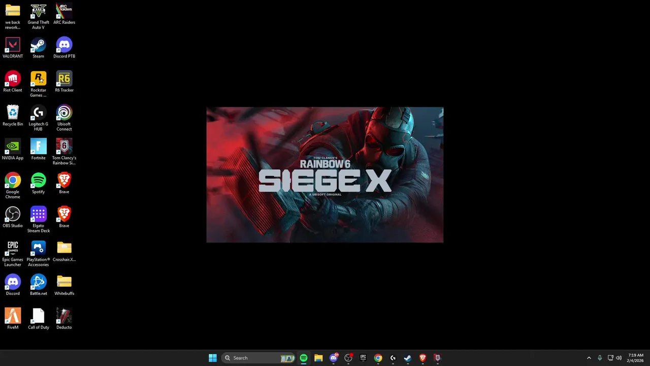Open the ARC Raiders desktop shortcut
Image resolution: width=650 pixels, height=366 pixels.
pyautogui.click(x=64, y=14)
